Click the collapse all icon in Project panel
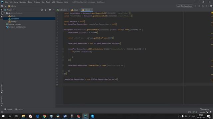Image resolution: width=213 pixels, height=119 pixels. [45, 10]
